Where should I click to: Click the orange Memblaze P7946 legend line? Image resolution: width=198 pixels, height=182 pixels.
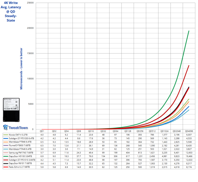coord(6,142)
